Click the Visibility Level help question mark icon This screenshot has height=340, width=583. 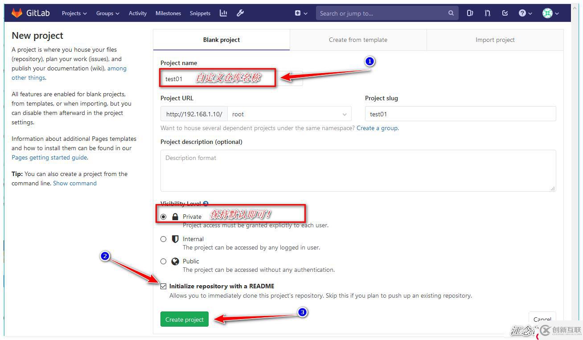click(x=205, y=204)
